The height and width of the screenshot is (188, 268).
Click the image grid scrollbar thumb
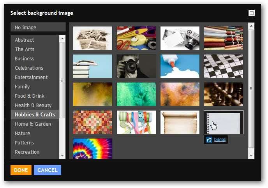click(x=251, y=89)
